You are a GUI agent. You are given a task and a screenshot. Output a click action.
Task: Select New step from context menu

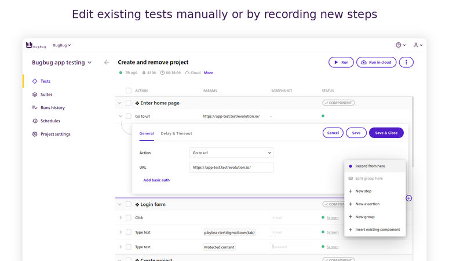point(375,191)
